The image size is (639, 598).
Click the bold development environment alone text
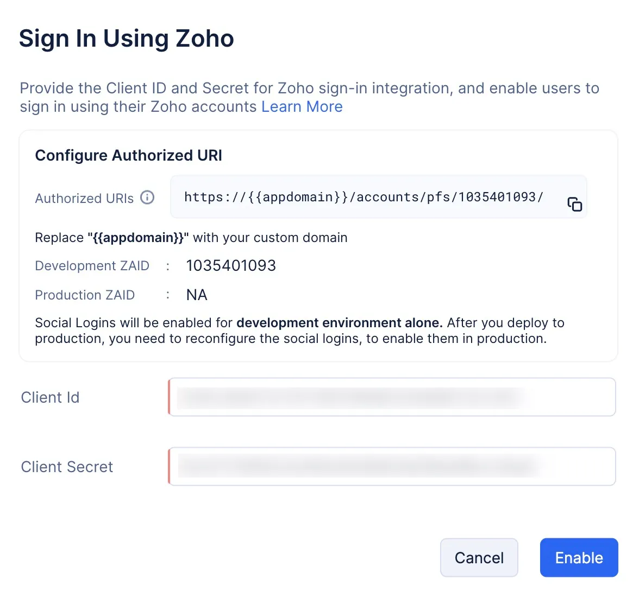click(339, 323)
